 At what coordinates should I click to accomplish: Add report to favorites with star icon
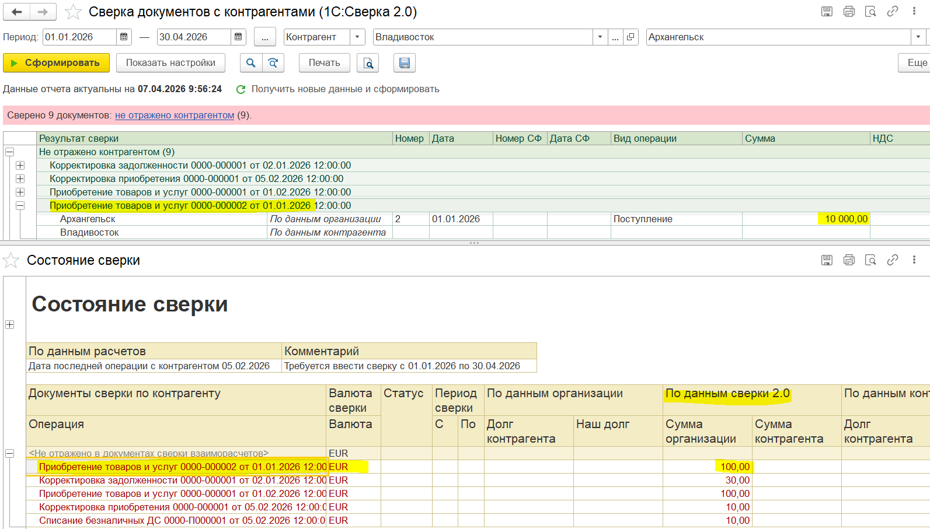73,12
